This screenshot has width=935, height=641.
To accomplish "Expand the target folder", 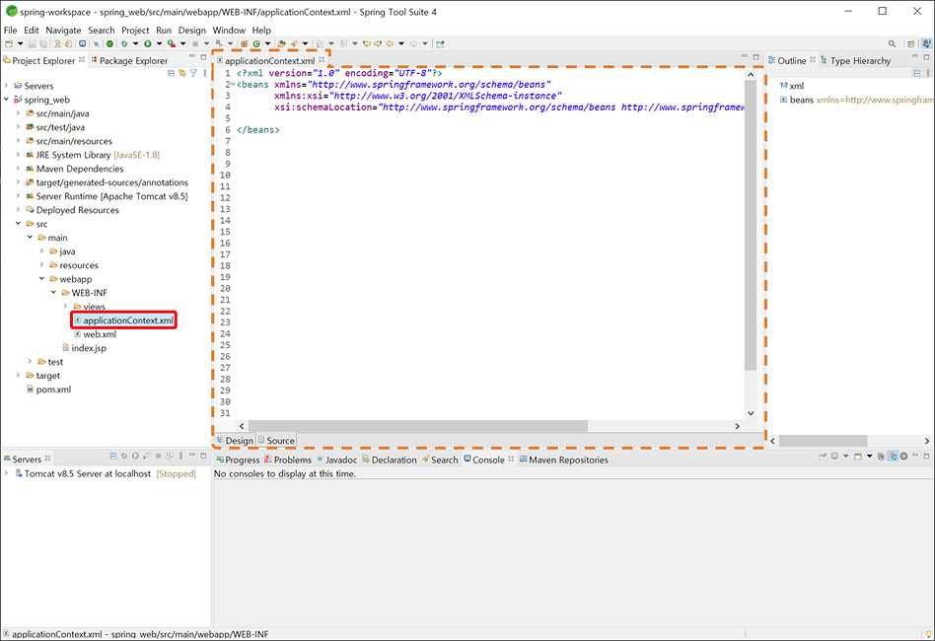I will (18, 375).
